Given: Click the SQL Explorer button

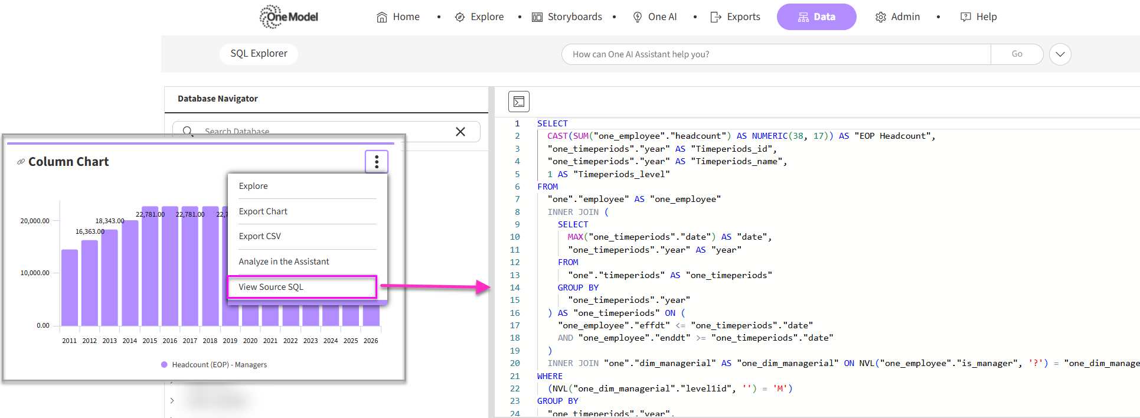Looking at the screenshot, I should coord(259,54).
